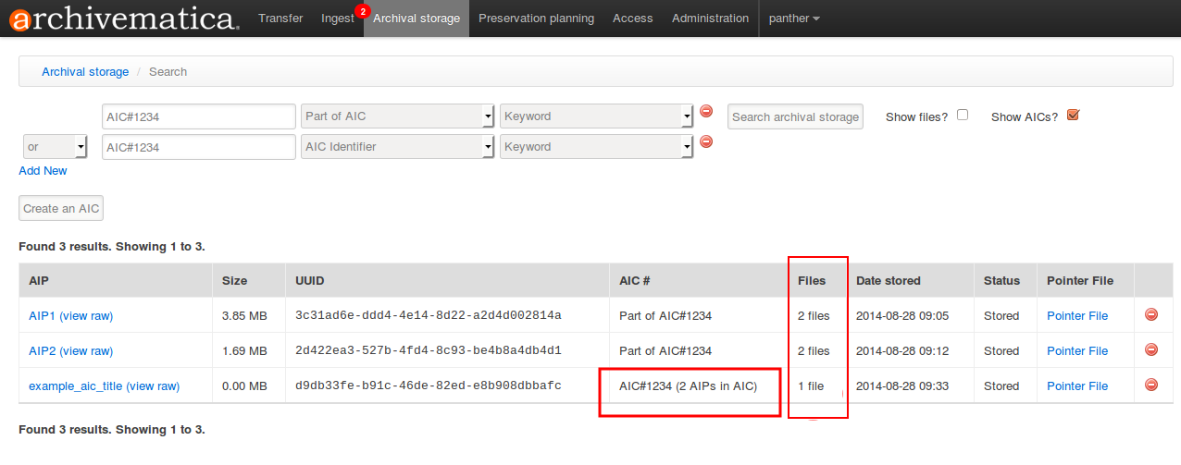Delete AIP2 using its red icon
Image resolution: width=1181 pixels, height=465 pixels.
coord(1151,350)
